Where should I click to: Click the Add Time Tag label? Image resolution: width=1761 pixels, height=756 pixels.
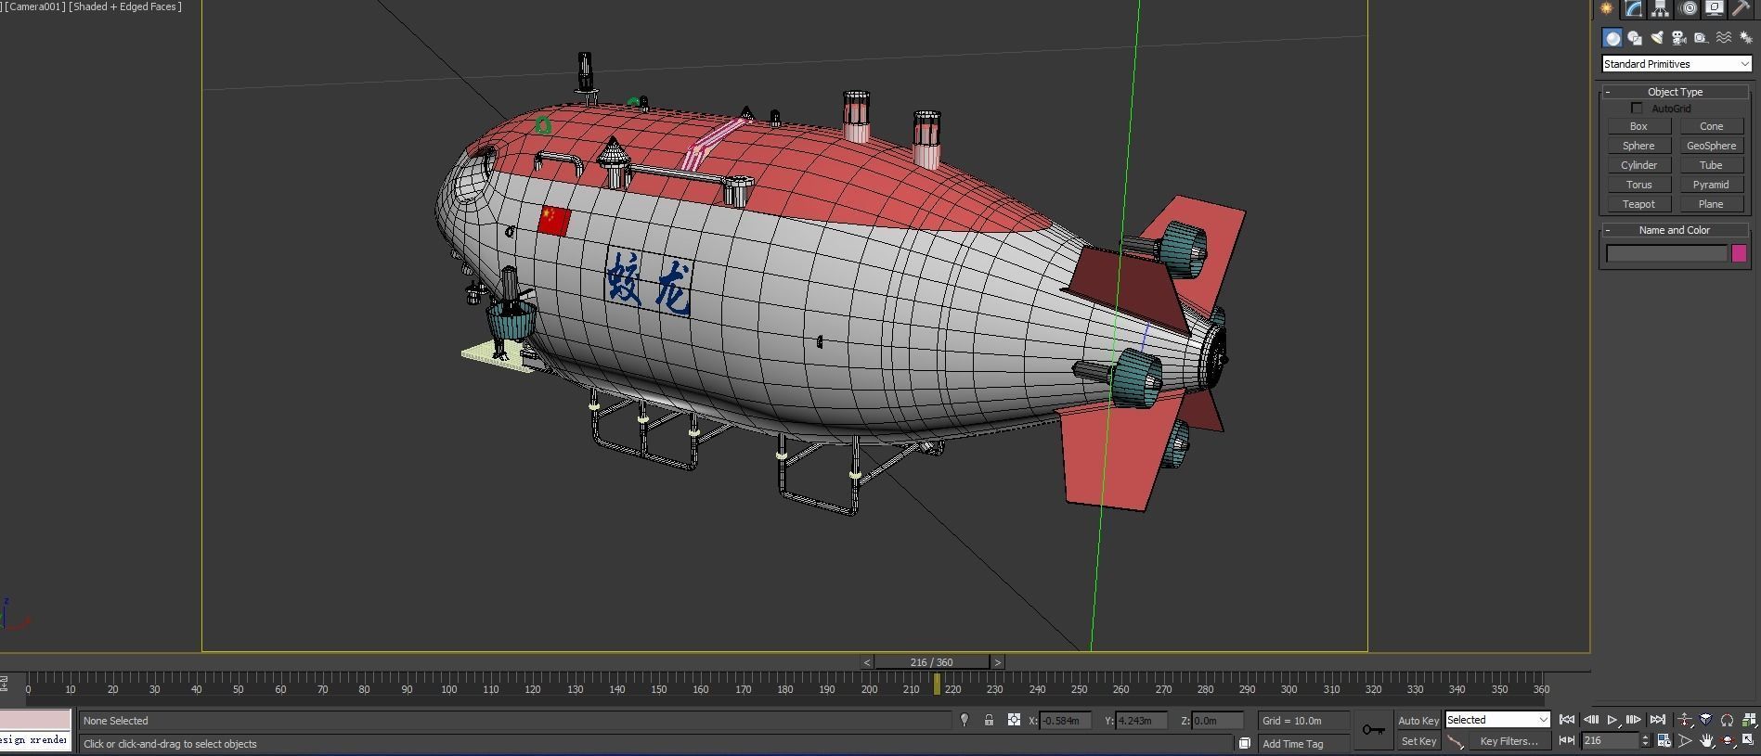click(1292, 744)
